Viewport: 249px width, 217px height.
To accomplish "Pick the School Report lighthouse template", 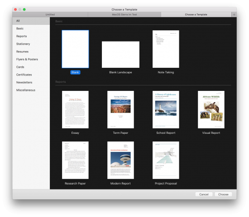I will (166, 109).
